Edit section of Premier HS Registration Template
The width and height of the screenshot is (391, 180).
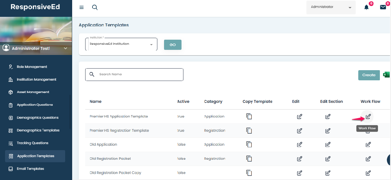pos(328,131)
